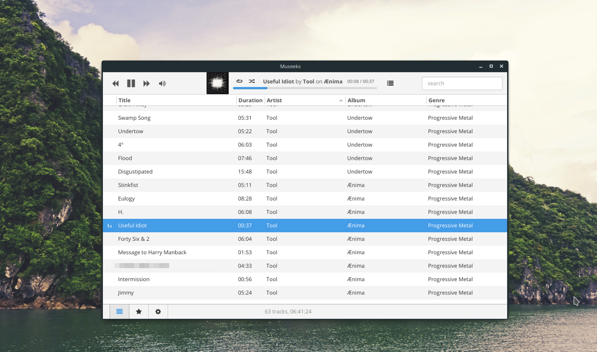Open the Museeks settings gear

pyautogui.click(x=158, y=311)
